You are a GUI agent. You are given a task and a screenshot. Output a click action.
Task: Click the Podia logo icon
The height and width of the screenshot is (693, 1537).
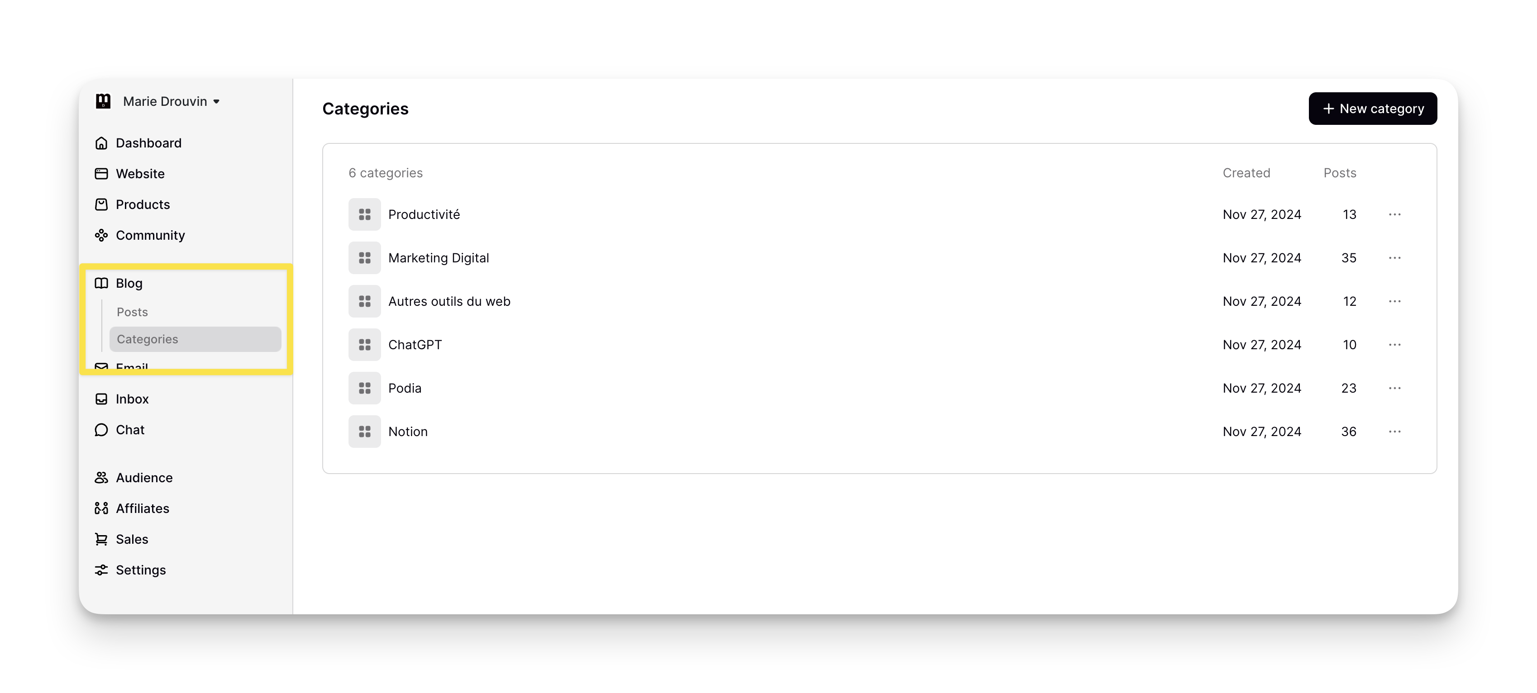103,101
